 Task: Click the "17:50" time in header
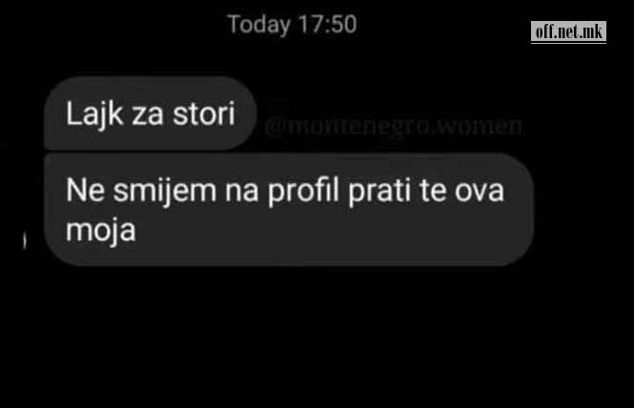(328, 24)
